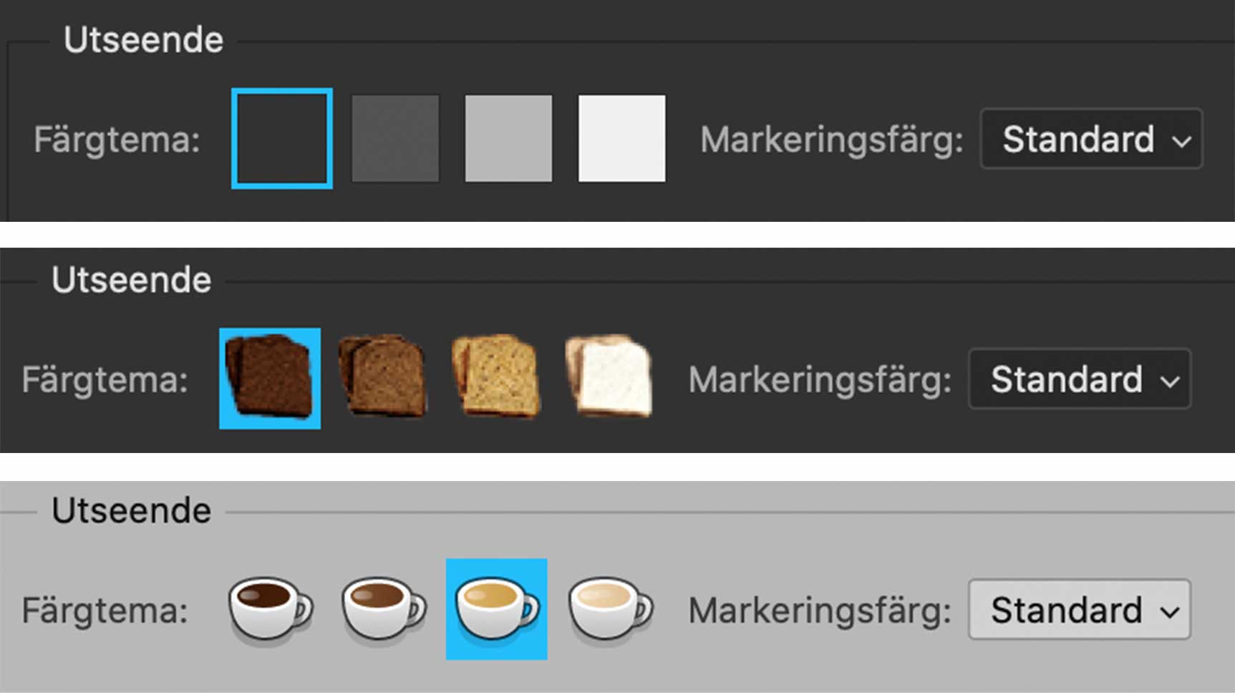
Task: Click the Utseende heading in the light gray panel
Action: point(131,511)
